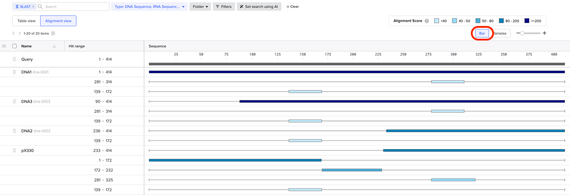Open the Type sequence filter dropdown
The height and width of the screenshot is (195, 570).
point(149,7)
